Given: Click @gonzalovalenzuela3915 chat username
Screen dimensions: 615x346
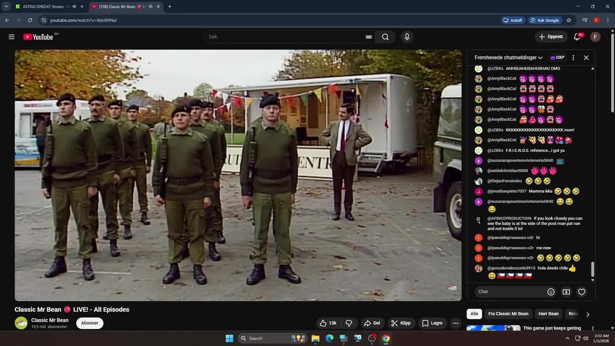Looking at the screenshot, I should [511, 268].
